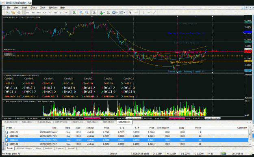Close the terminal panel with X
Image resolution: width=254 pixels, height=157 pixels.
click(3, 126)
